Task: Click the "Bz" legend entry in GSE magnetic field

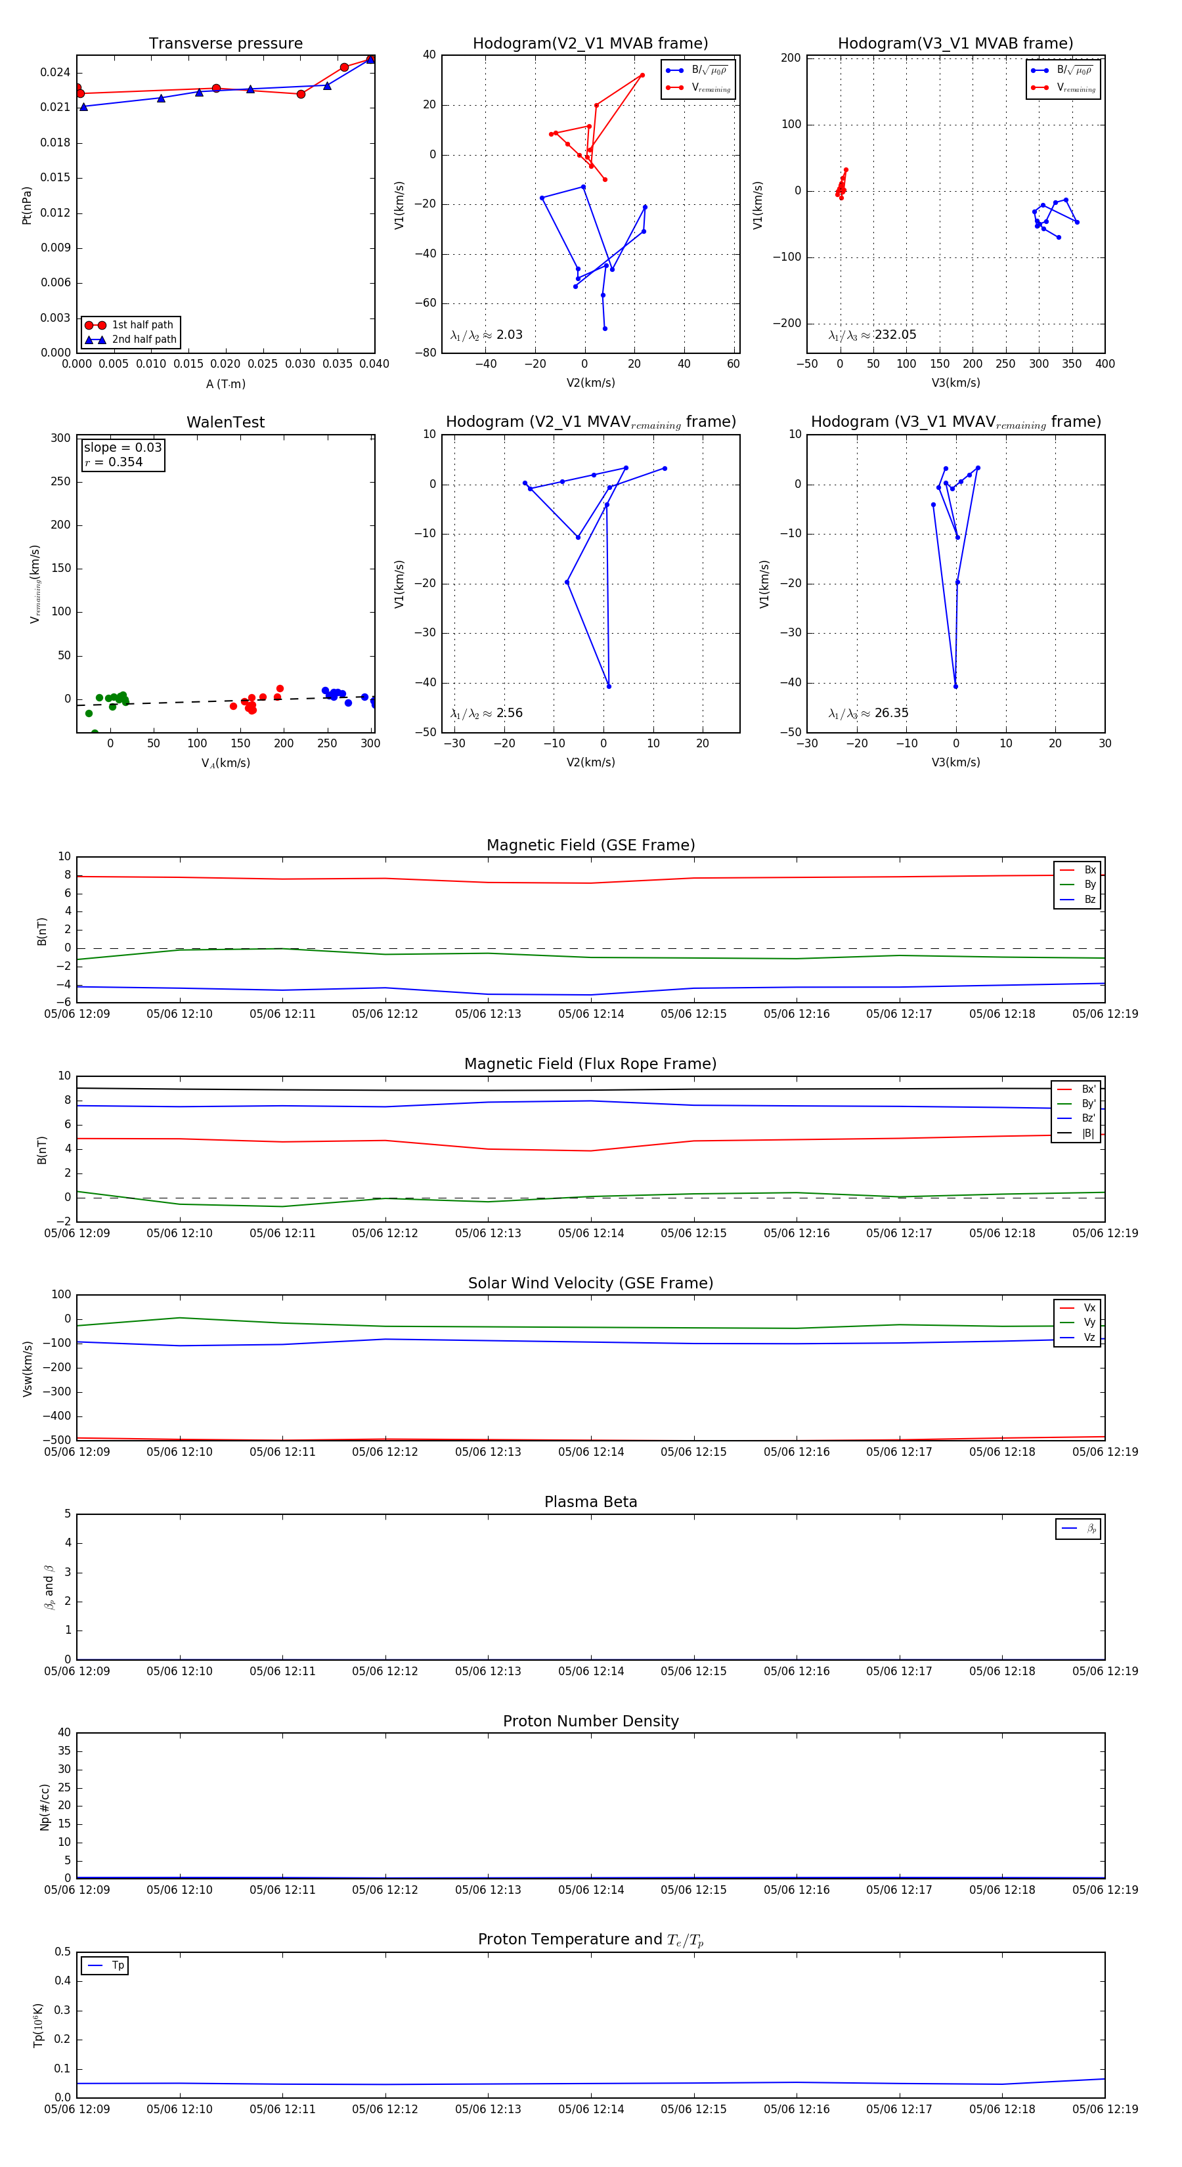Action: click(1078, 899)
